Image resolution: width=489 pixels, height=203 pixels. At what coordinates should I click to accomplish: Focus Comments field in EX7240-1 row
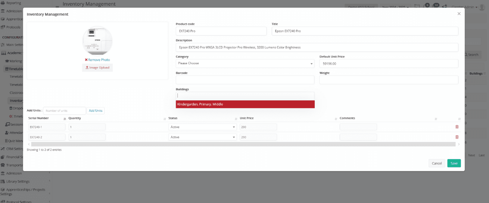pyautogui.click(x=358, y=127)
